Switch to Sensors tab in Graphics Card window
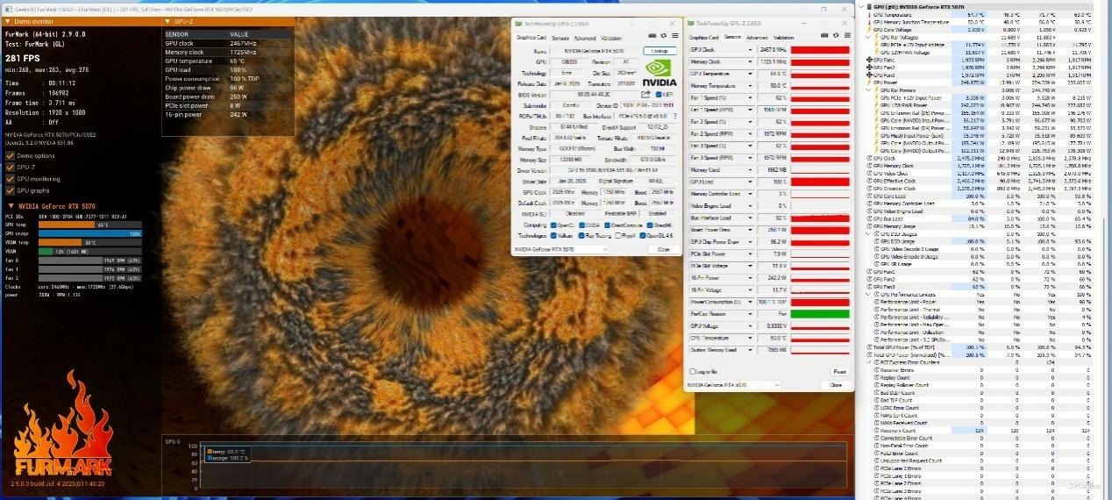This screenshot has width=1112, height=500. [x=559, y=38]
